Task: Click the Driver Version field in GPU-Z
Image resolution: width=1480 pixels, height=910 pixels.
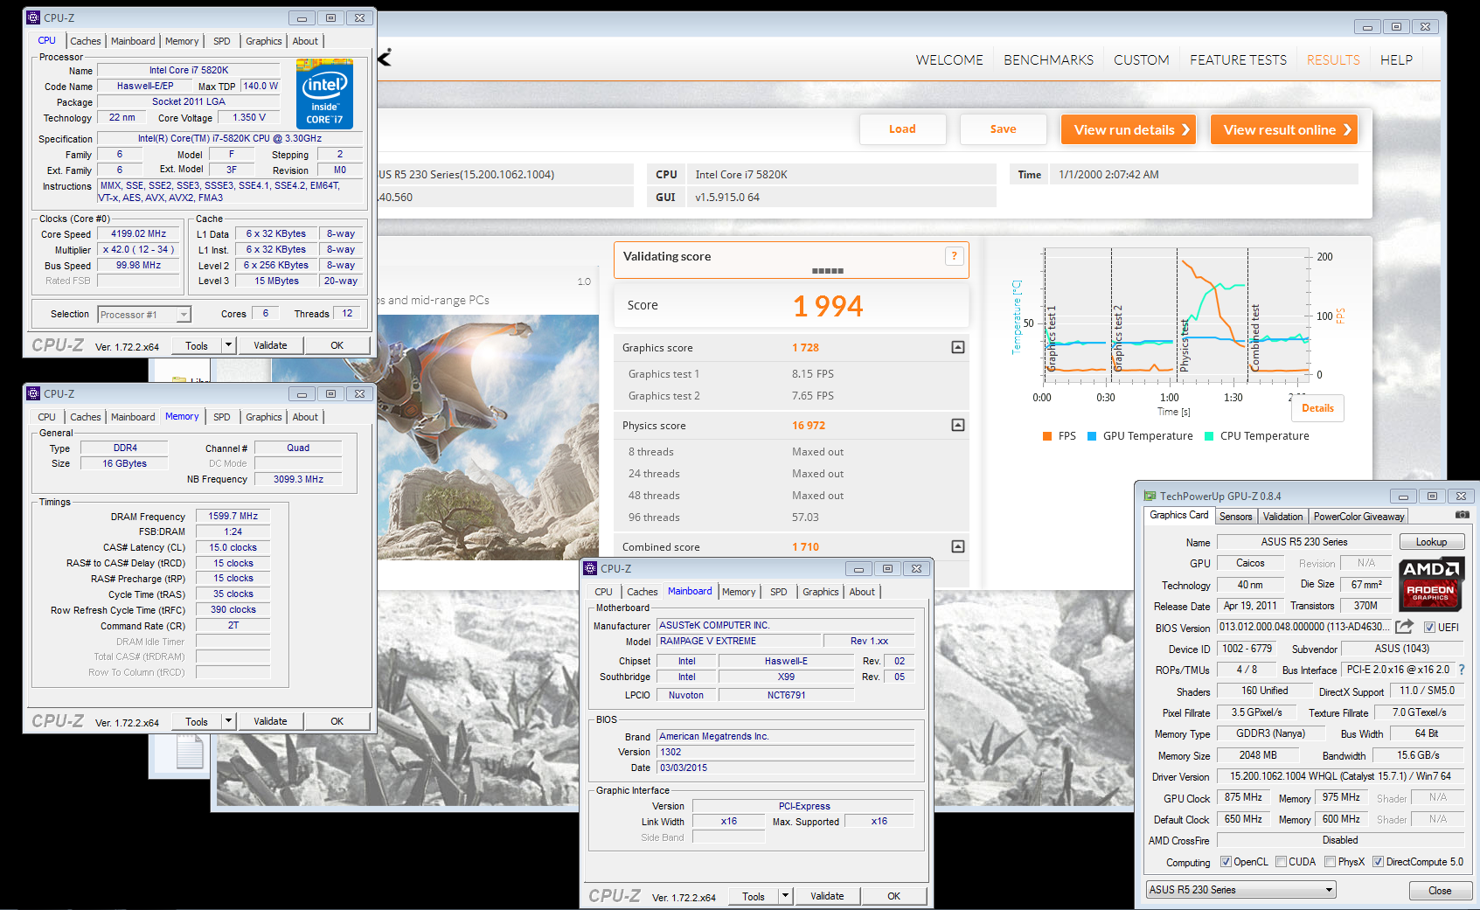Action: pyautogui.click(x=1340, y=776)
